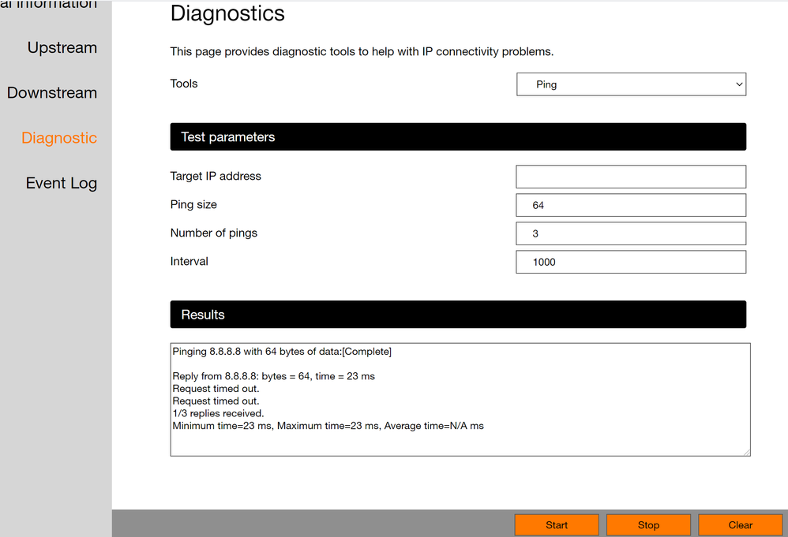Image resolution: width=788 pixels, height=537 pixels.
Task: Click the Number of pings field
Action: (631, 233)
